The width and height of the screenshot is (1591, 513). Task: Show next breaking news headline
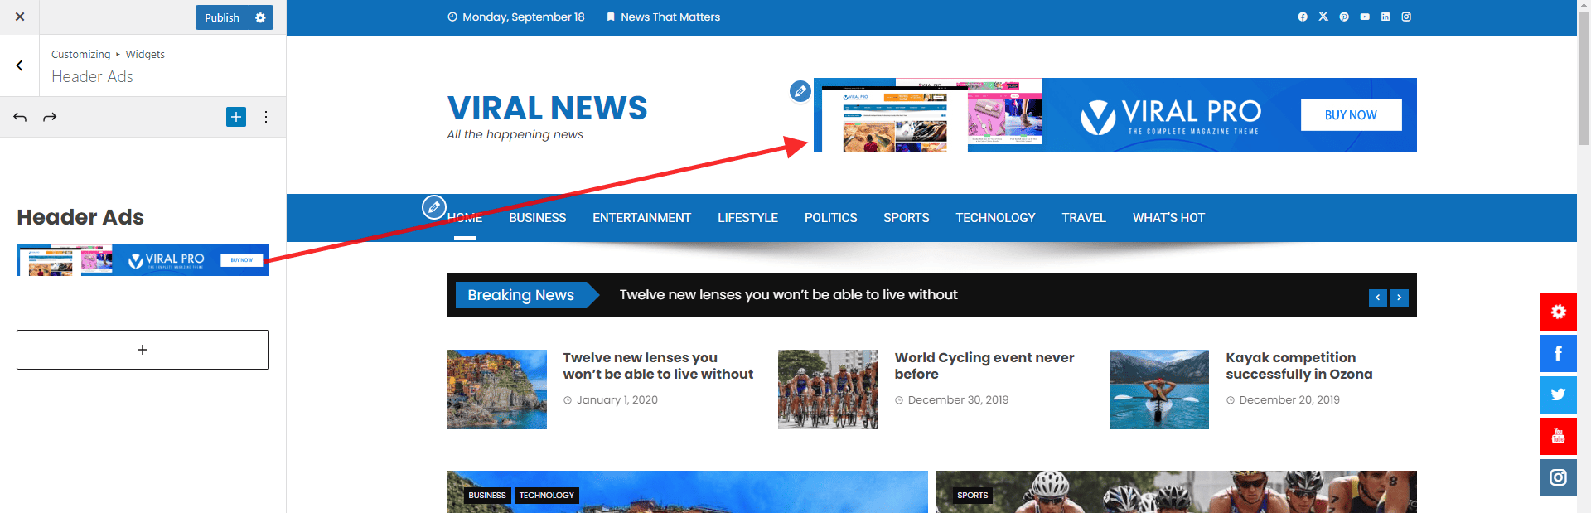[1400, 298]
